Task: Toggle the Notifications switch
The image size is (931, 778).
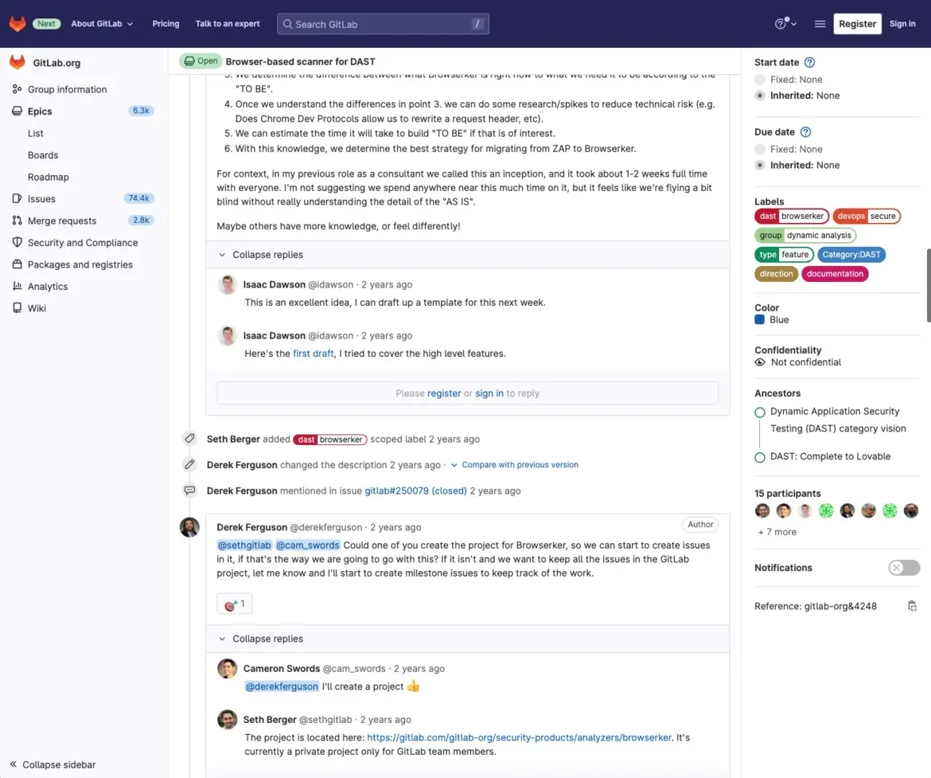Action: [904, 568]
